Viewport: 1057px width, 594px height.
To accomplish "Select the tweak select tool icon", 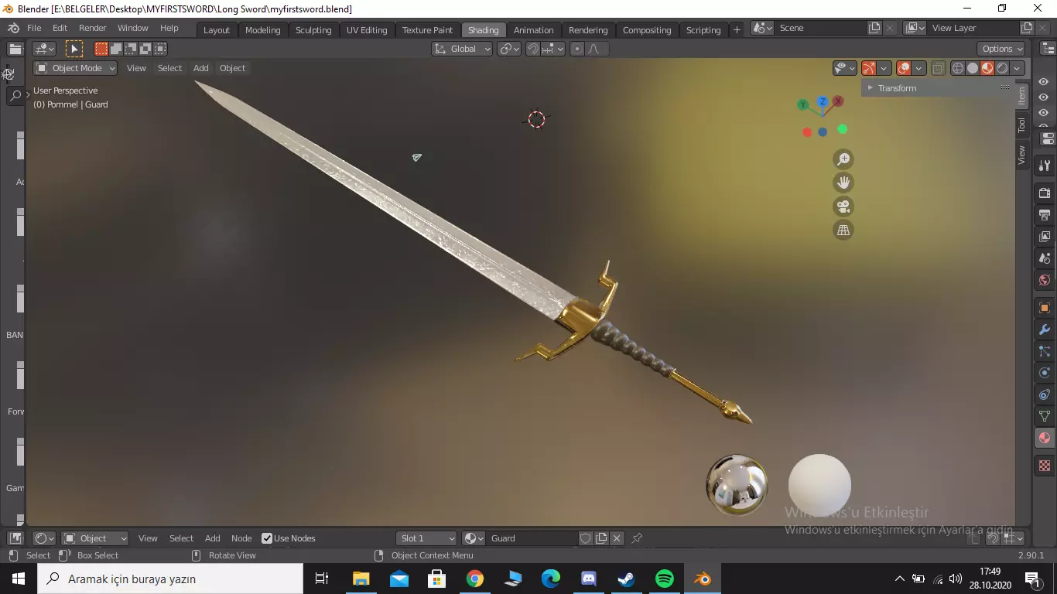I will click(x=74, y=49).
